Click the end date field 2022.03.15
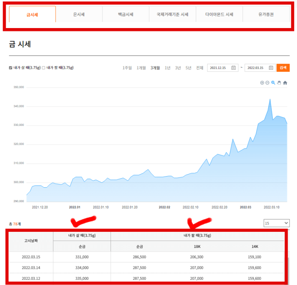 [x=260, y=68]
